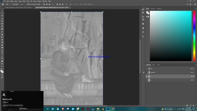The width and height of the screenshot is (197, 111).
Task: Switch to the Paths panel tab
Action: click(x=154, y=65)
